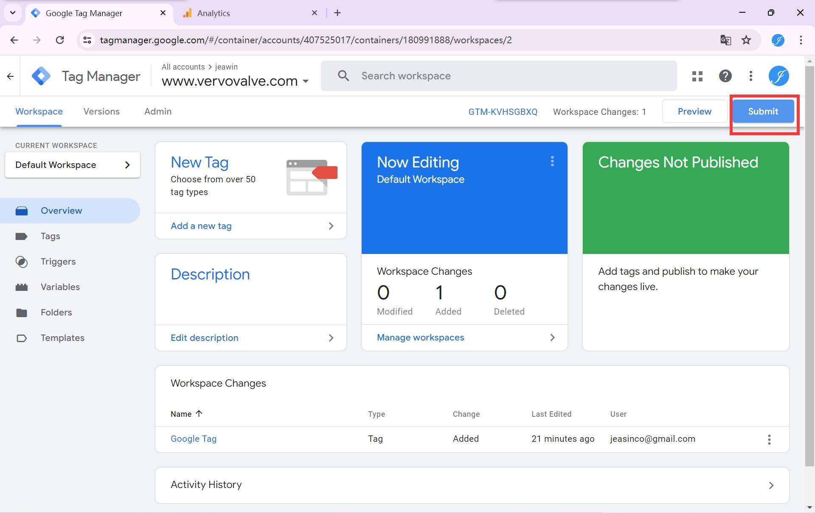Open a new browser tab
This screenshot has width=815, height=513.
337,13
